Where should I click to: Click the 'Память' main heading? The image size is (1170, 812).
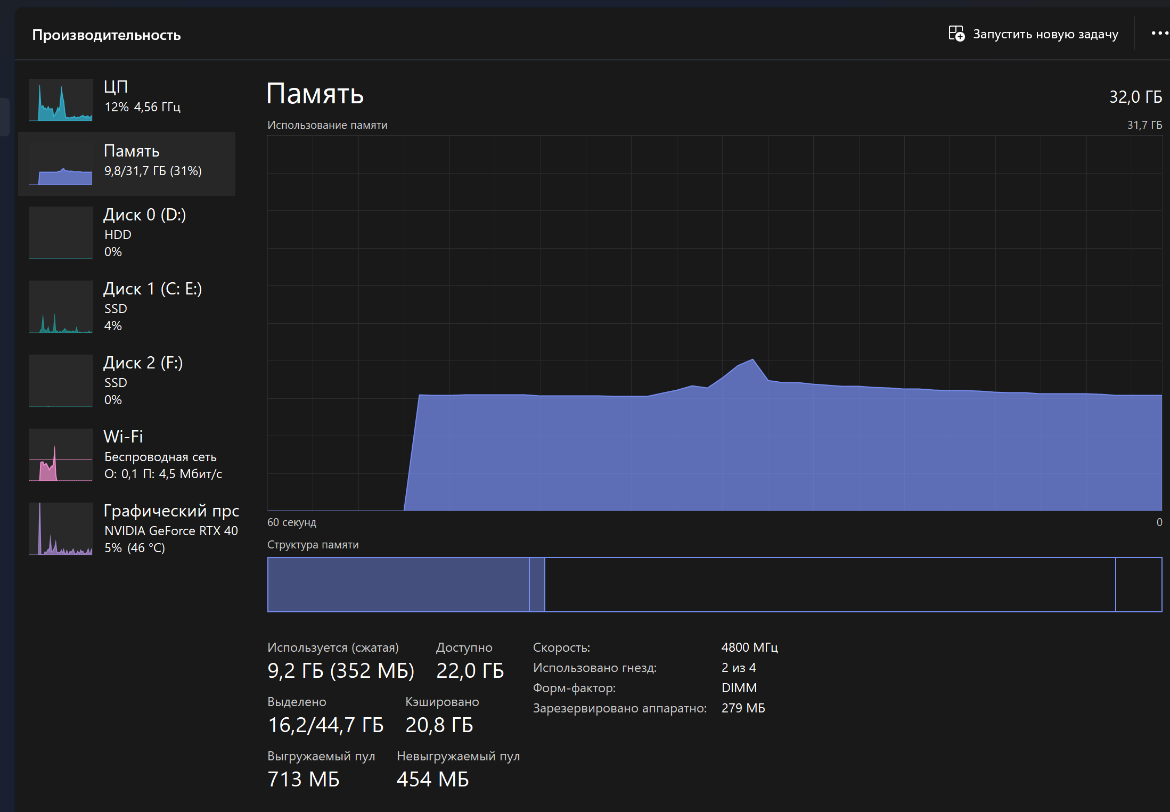315,94
